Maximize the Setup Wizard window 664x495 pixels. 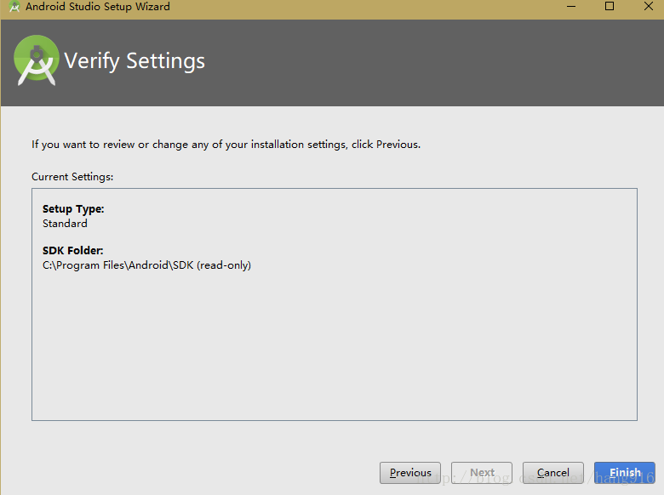pyautogui.click(x=610, y=6)
